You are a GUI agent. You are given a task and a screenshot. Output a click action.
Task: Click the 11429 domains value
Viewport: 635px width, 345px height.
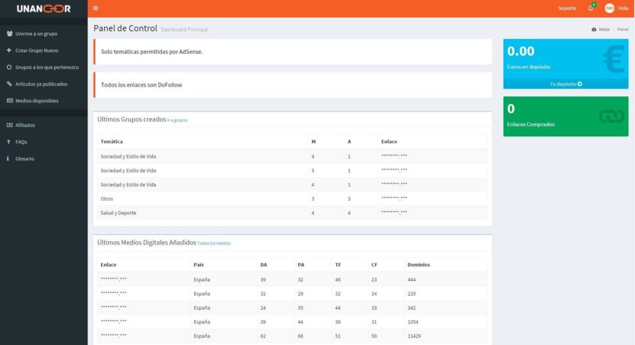(x=414, y=336)
